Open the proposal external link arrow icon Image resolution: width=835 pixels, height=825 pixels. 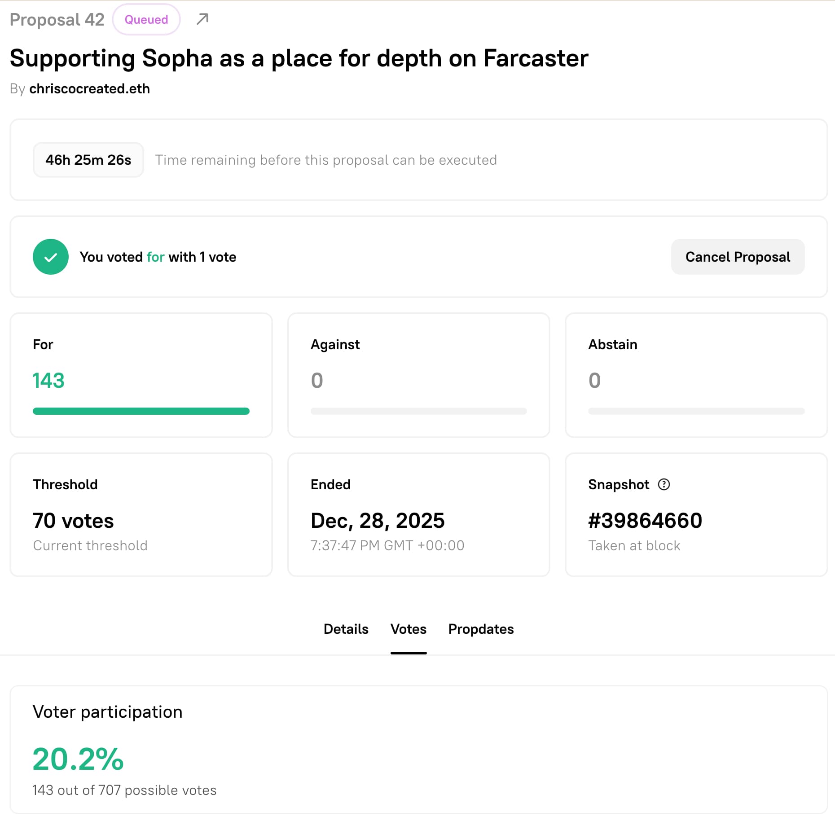pyautogui.click(x=202, y=19)
